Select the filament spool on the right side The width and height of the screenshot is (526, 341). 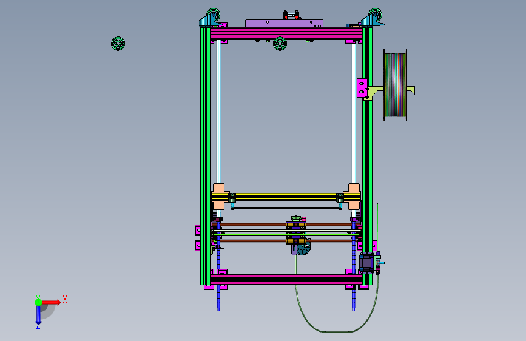tap(395, 84)
